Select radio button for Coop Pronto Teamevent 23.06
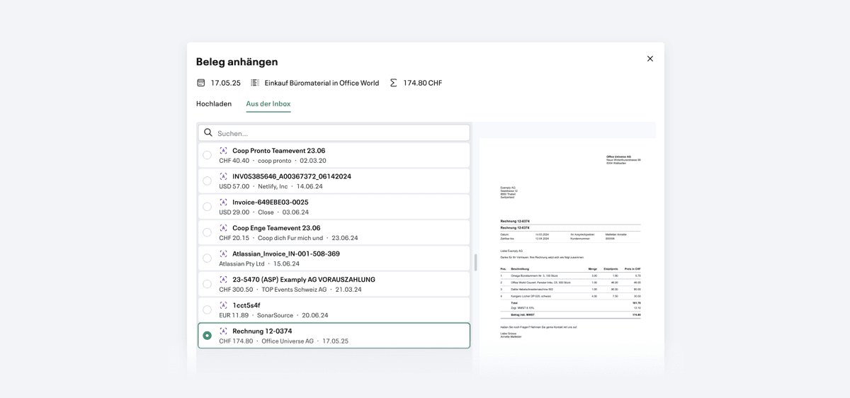 point(207,155)
